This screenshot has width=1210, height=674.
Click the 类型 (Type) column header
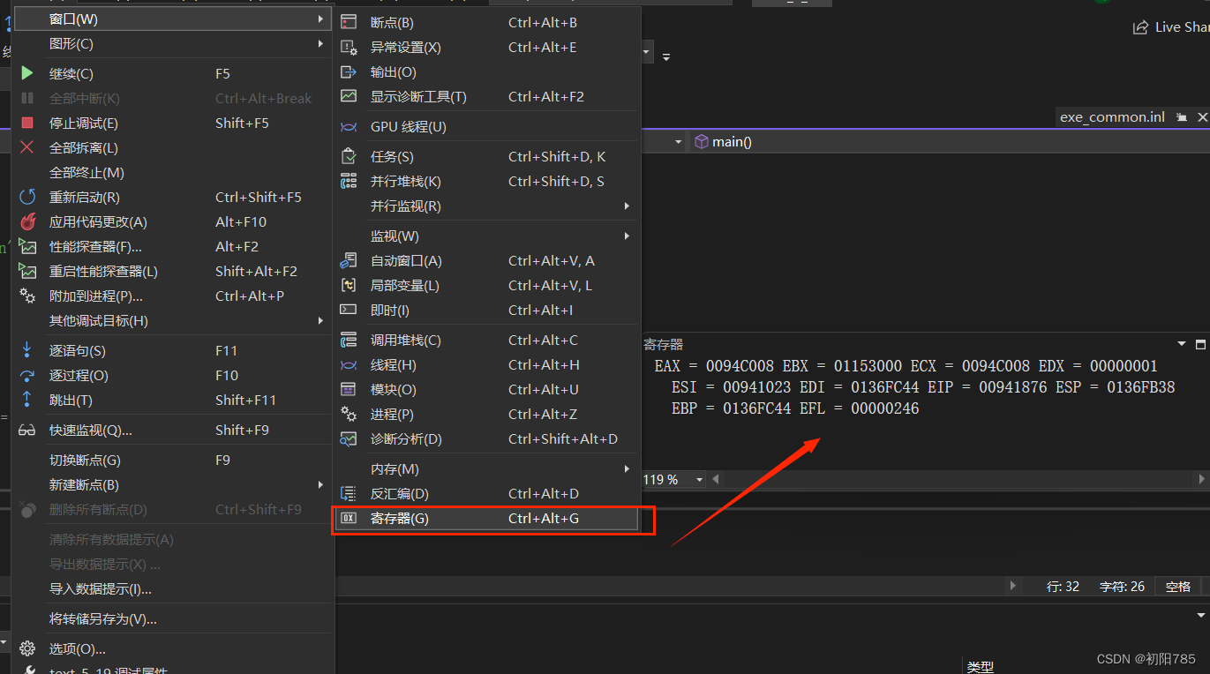(980, 668)
